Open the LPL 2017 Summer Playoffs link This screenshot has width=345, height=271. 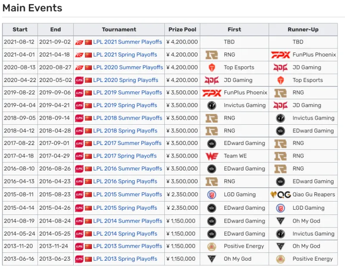(127, 143)
